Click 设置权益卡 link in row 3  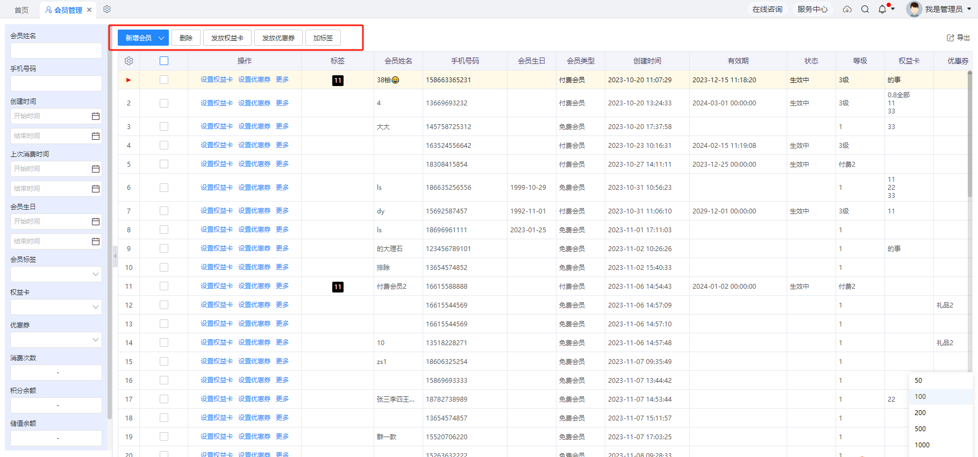point(217,126)
